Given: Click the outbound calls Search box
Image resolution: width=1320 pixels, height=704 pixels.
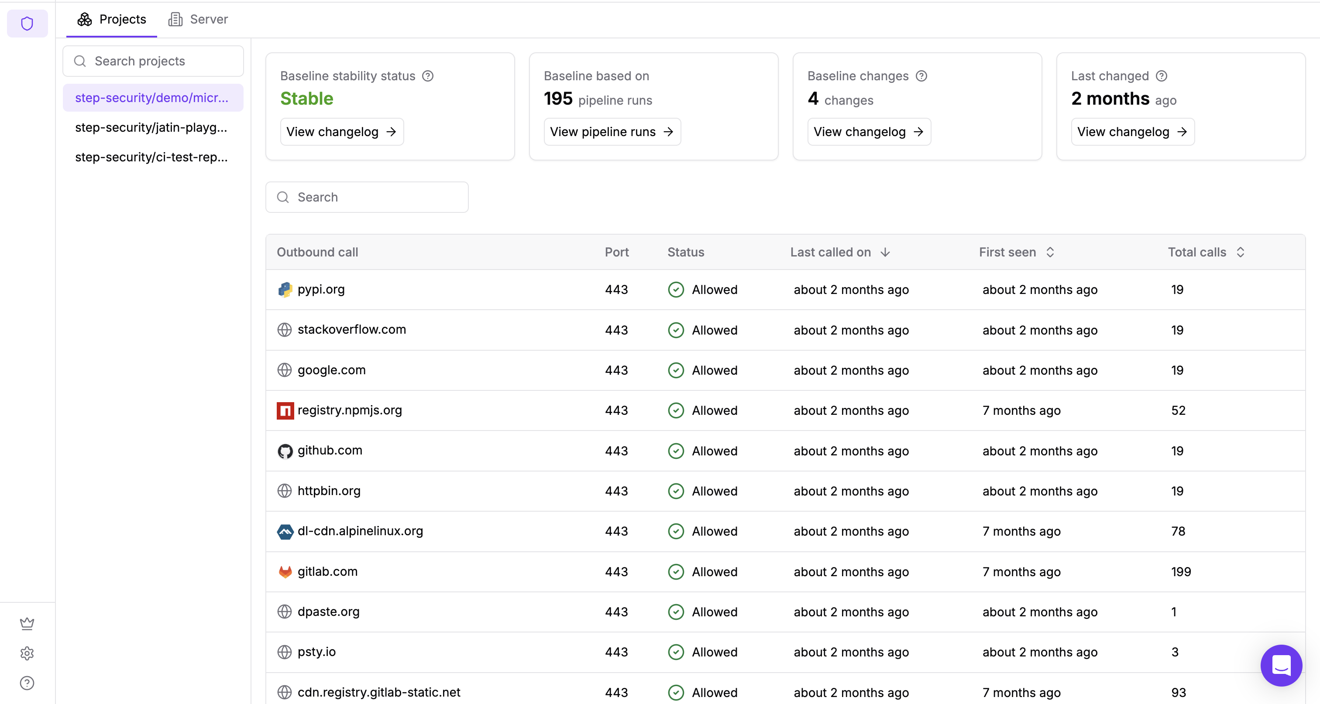Looking at the screenshot, I should click(x=367, y=197).
